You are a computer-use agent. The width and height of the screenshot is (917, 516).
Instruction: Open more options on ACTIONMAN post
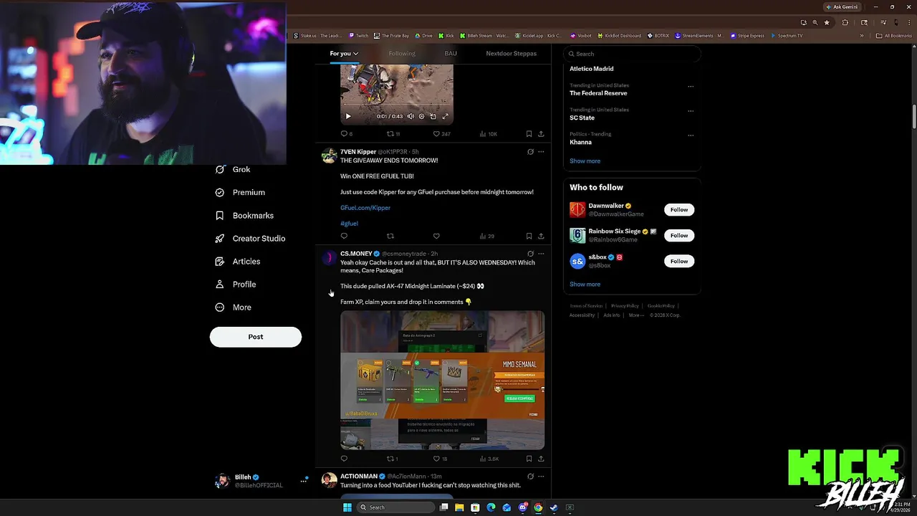click(541, 476)
